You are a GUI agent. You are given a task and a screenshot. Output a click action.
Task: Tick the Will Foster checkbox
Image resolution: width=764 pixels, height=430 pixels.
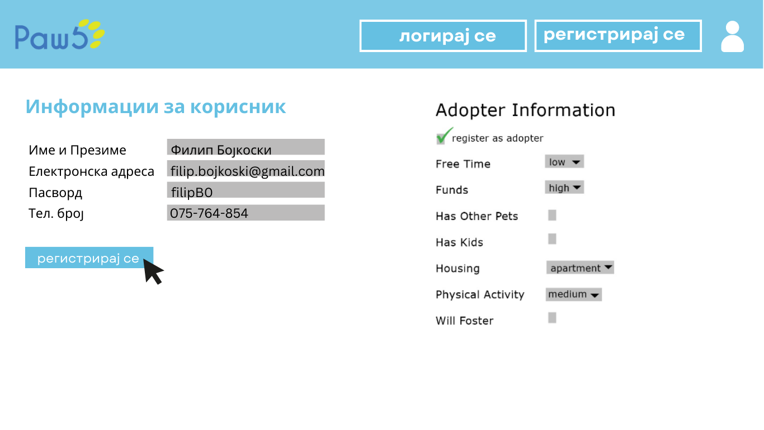coord(552,318)
